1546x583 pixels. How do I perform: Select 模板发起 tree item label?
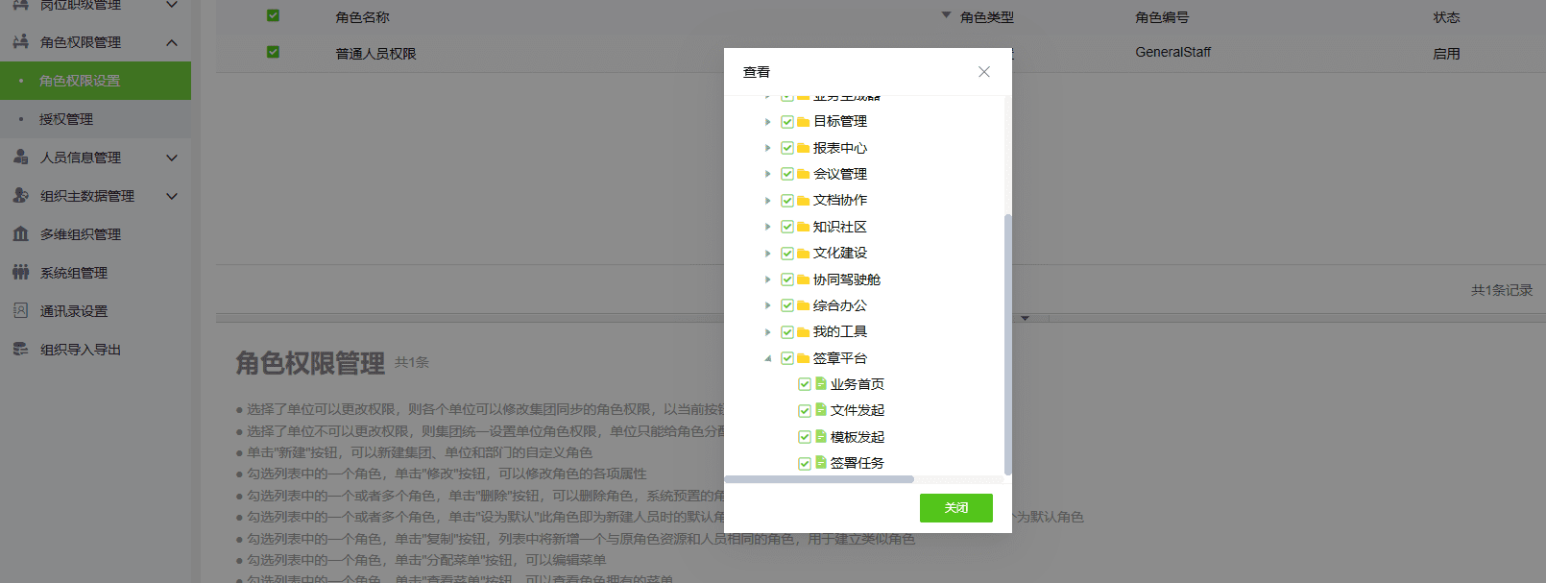857,437
